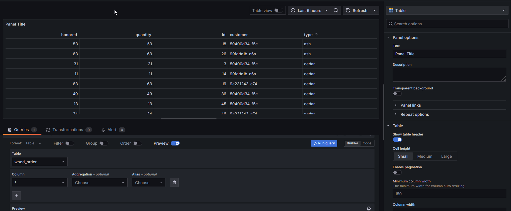This screenshot has width=511, height=211.
Task: Expand the Panel links section
Action: point(410,105)
